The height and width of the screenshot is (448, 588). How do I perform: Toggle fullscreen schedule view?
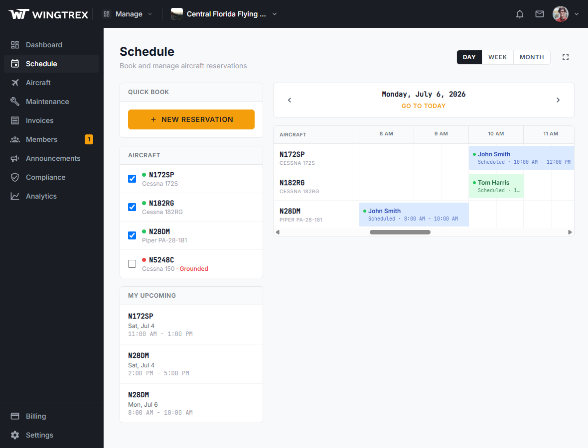566,57
